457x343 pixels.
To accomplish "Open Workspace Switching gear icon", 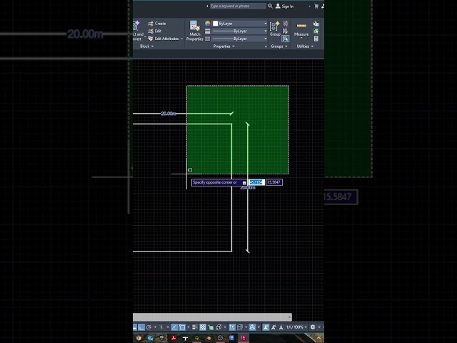I will (x=313, y=327).
